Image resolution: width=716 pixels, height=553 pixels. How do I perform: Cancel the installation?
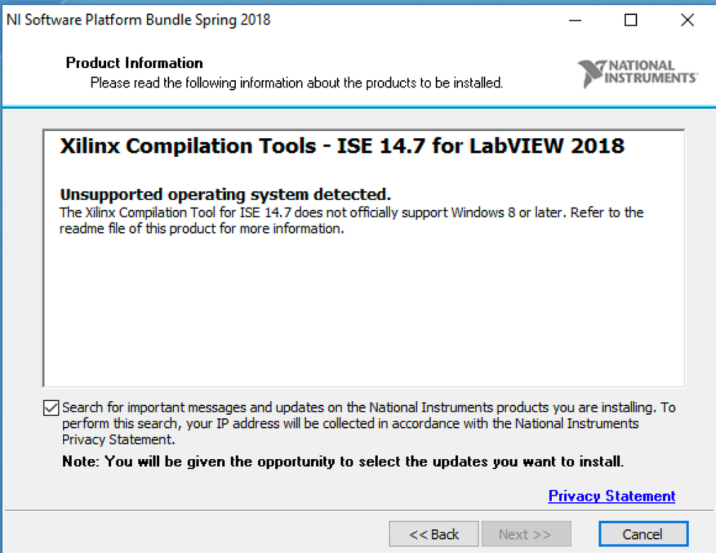[643, 534]
